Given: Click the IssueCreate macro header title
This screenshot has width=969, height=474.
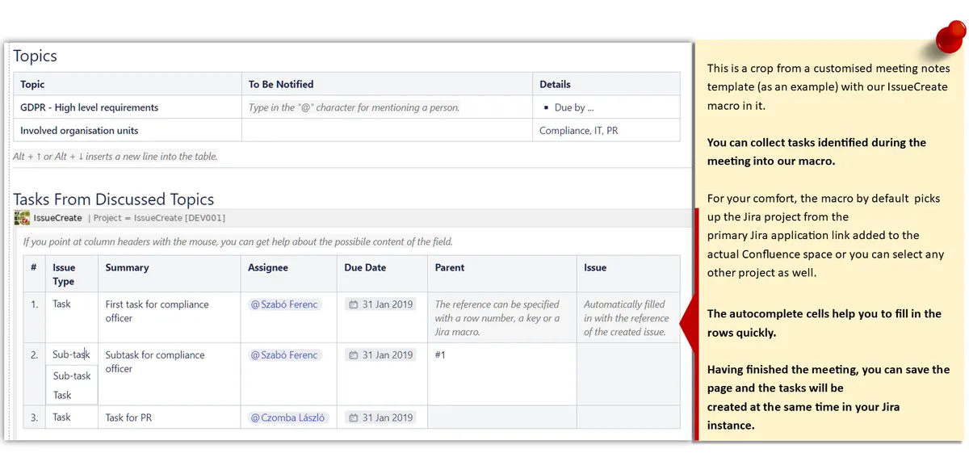Looking at the screenshot, I should 57,218.
